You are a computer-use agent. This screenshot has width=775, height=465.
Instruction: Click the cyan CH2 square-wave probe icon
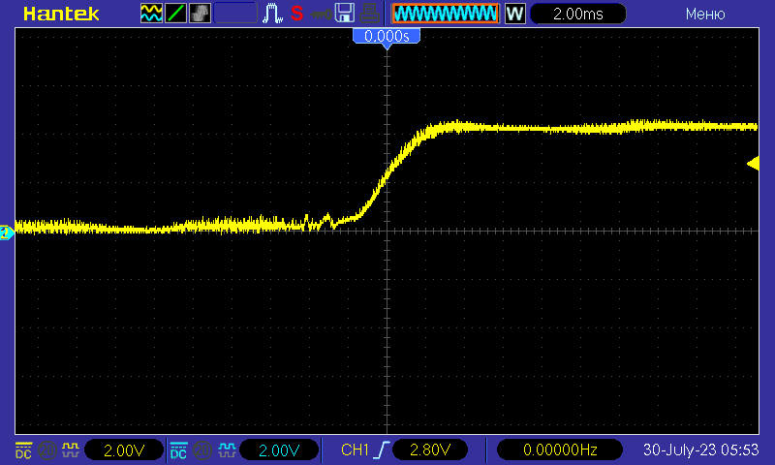coord(227,450)
